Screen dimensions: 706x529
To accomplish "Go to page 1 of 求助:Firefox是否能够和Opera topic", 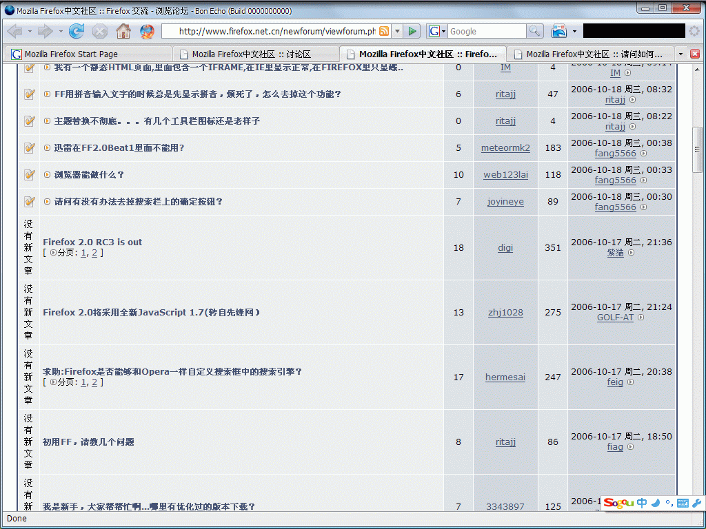I will tap(83, 382).
